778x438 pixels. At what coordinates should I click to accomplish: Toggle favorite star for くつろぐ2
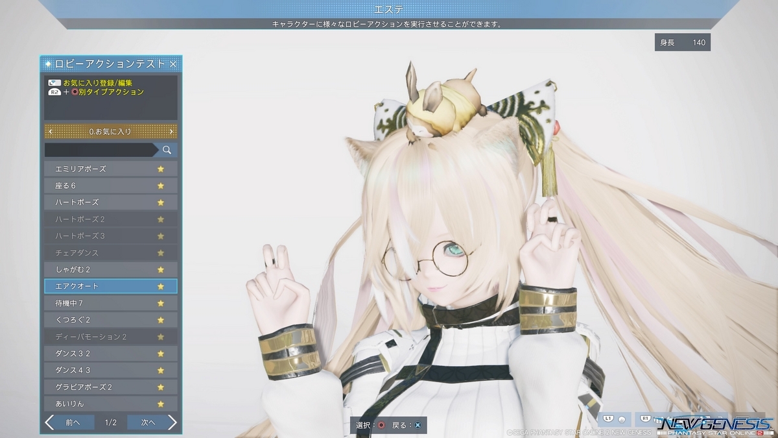(x=161, y=320)
